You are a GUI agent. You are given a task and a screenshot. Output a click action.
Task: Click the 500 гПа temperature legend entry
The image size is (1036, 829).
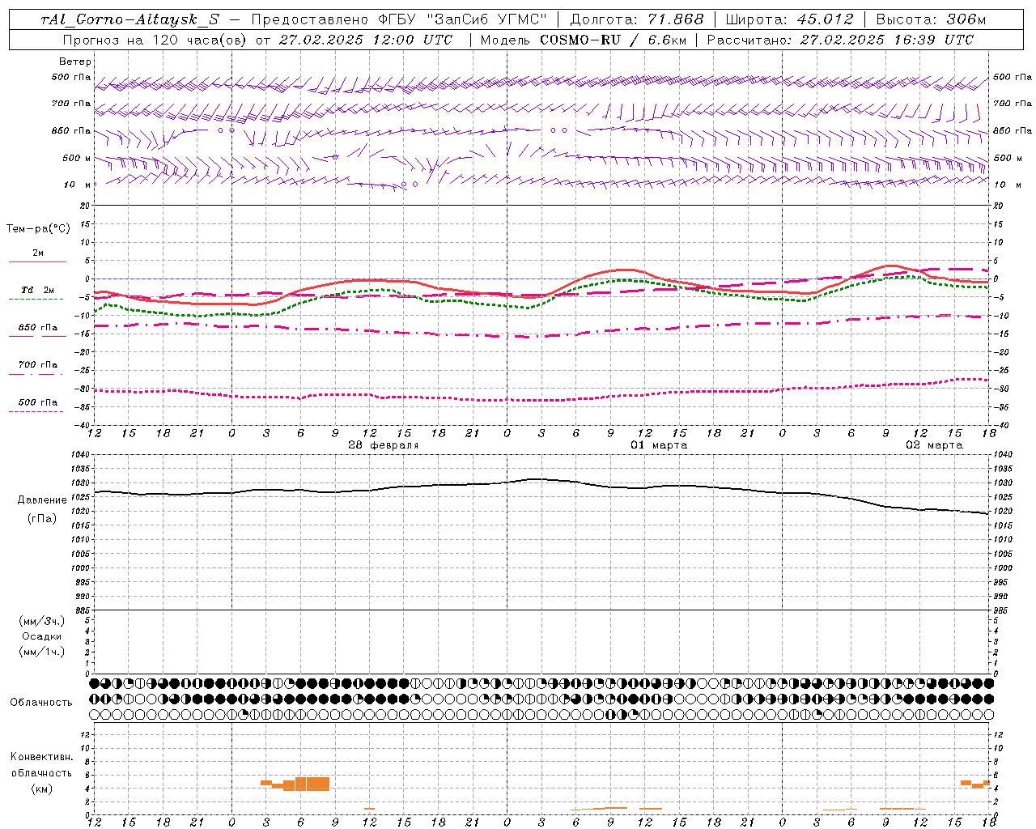click(38, 402)
